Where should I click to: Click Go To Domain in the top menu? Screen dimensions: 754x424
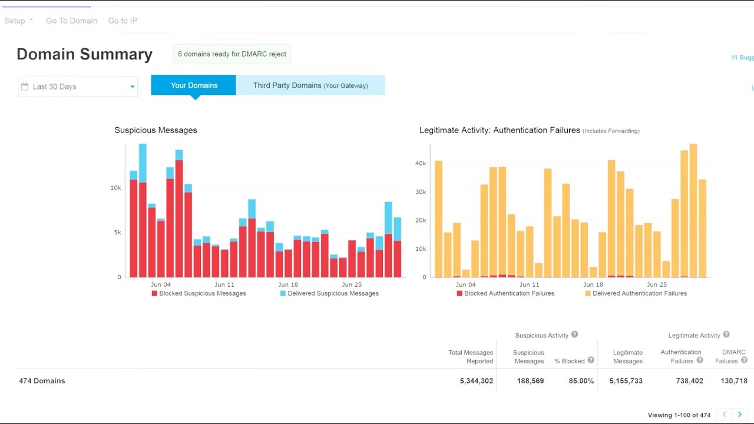point(71,21)
